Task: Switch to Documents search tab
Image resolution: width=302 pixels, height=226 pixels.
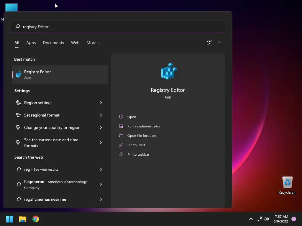Action: coord(53,43)
